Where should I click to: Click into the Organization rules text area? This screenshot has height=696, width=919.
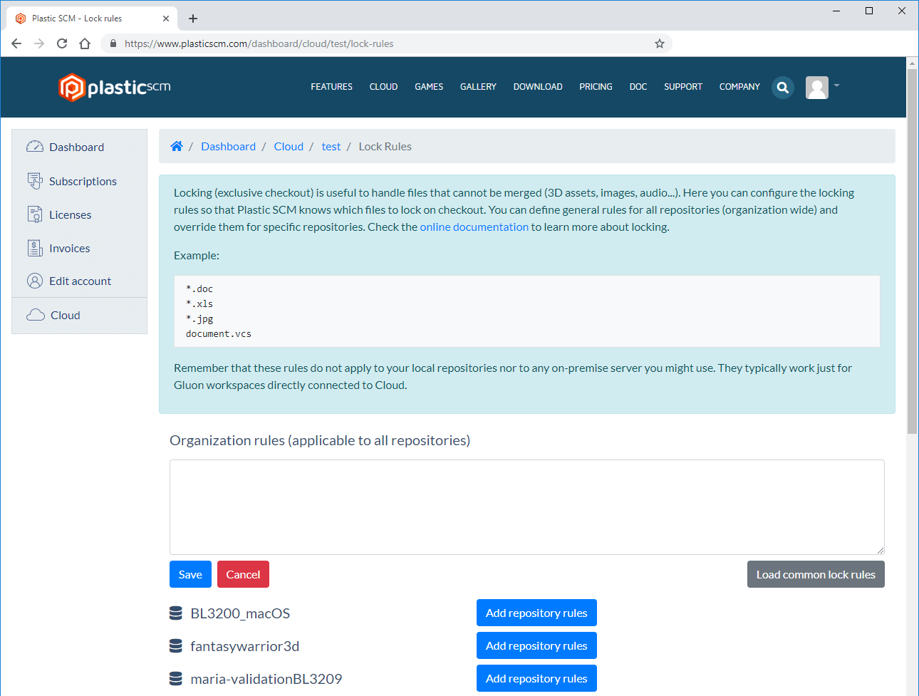(527, 507)
